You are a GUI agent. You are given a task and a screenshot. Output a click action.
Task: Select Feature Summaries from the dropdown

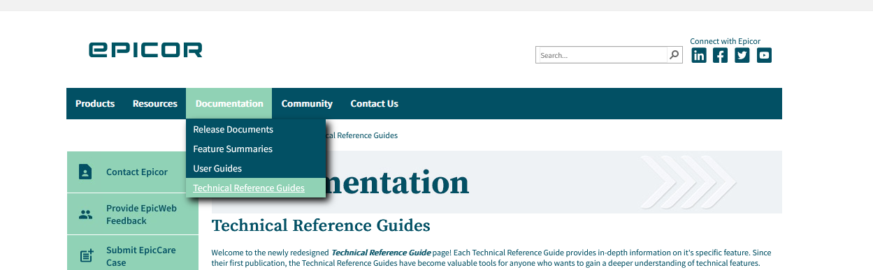(256, 149)
